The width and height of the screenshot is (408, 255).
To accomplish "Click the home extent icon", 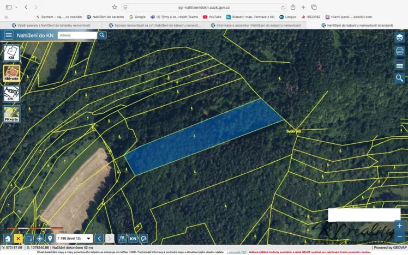I will [x=8, y=238].
